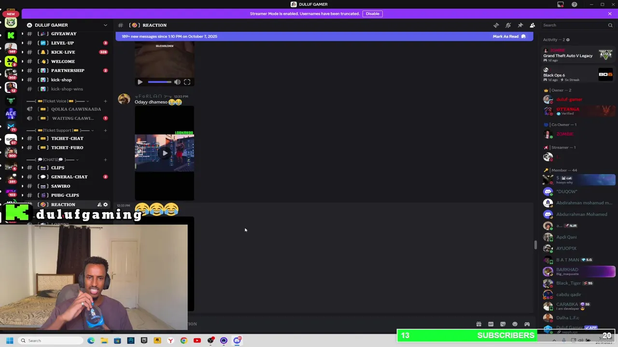The image size is (618, 347).
Task: Grab the chat scrollbar thumb
Action: pyautogui.click(x=535, y=245)
